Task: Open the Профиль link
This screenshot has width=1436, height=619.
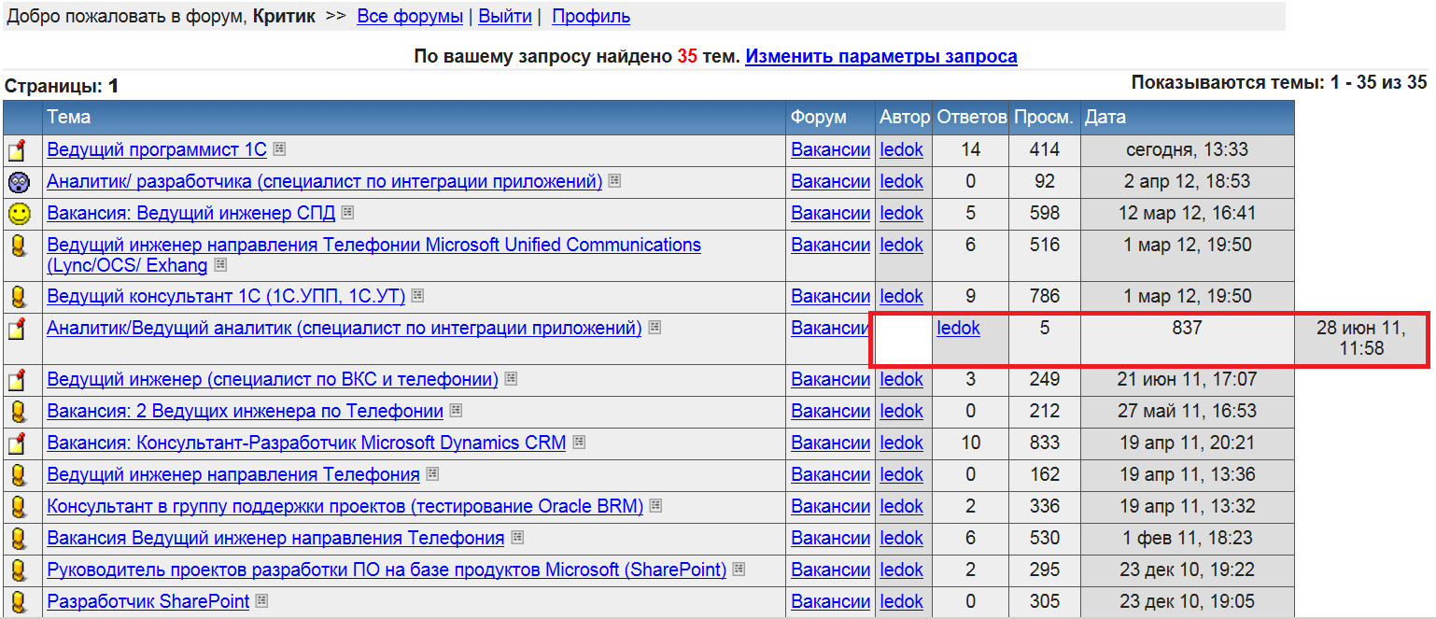Action: point(591,17)
